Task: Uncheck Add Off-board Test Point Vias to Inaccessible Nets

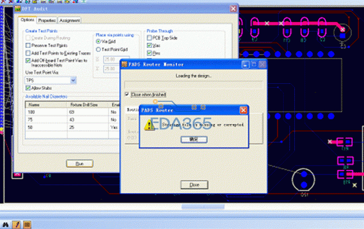Action: point(28,60)
